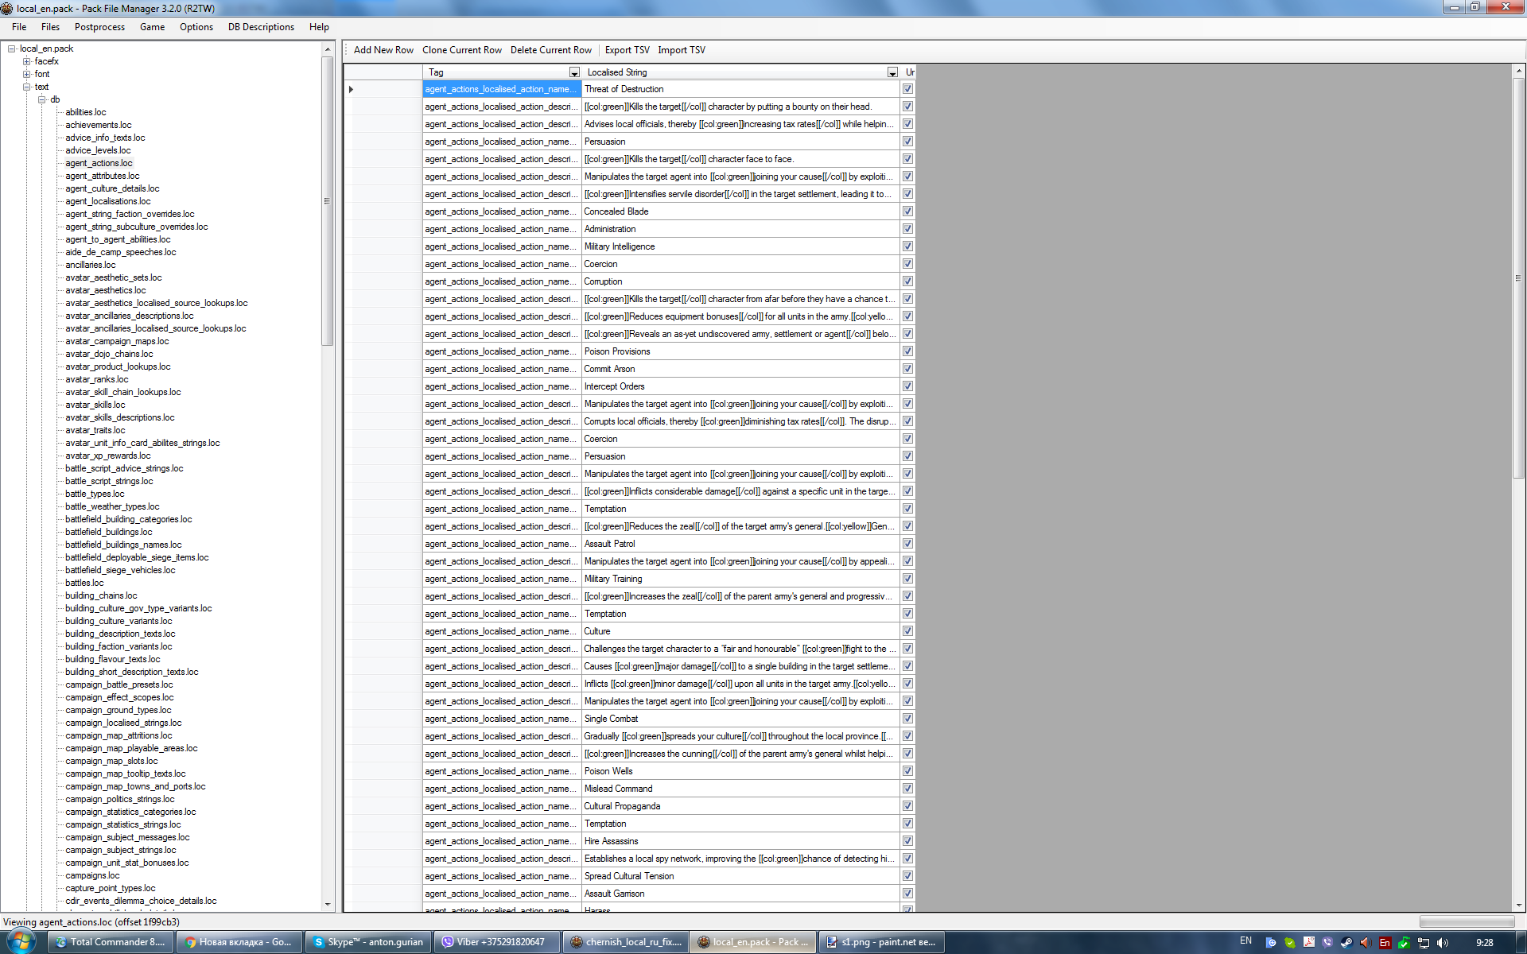Viewport: 1527px width, 954px height.
Task: Click the network connection tray icon
Action: pyautogui.click(x=1424, y=943)
